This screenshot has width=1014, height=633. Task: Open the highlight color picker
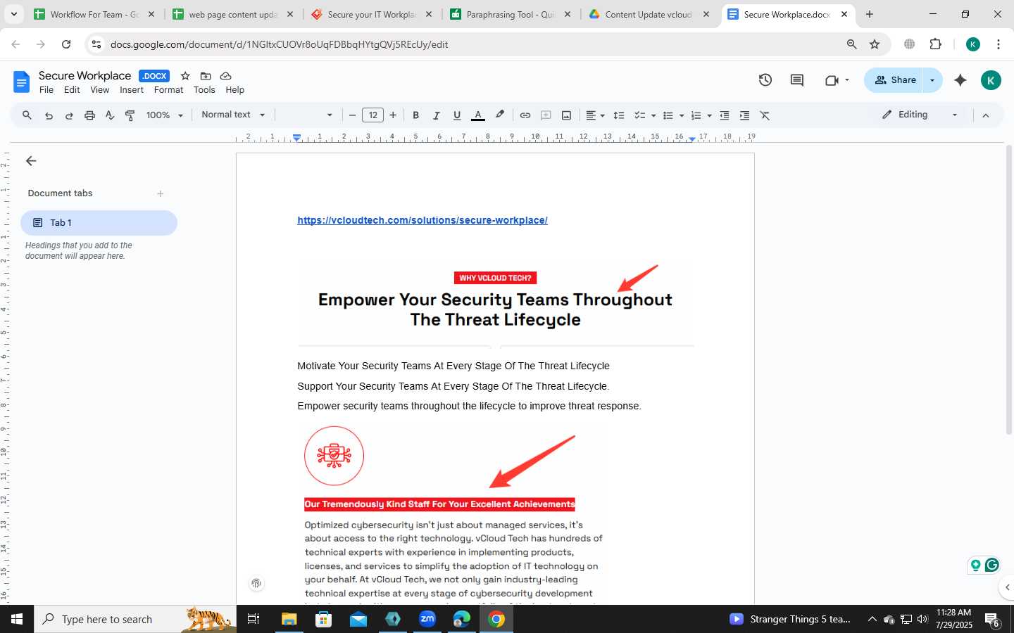500,115
